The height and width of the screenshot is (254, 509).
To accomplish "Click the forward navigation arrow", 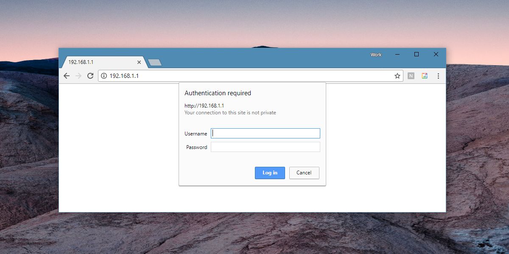I will 78,76.
